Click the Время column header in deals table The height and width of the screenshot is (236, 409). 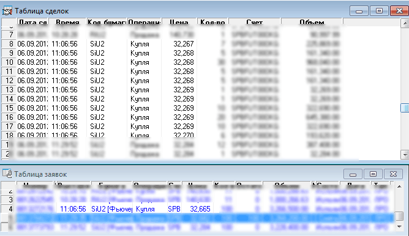pos(67,22)
